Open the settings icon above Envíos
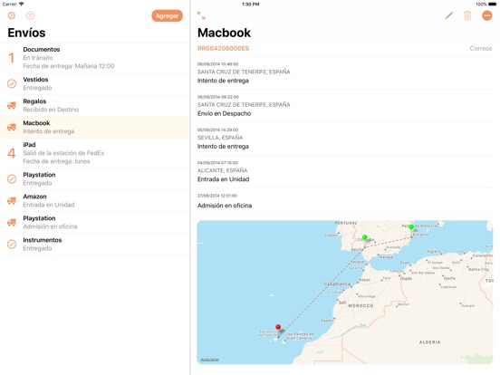 (12, 15)
